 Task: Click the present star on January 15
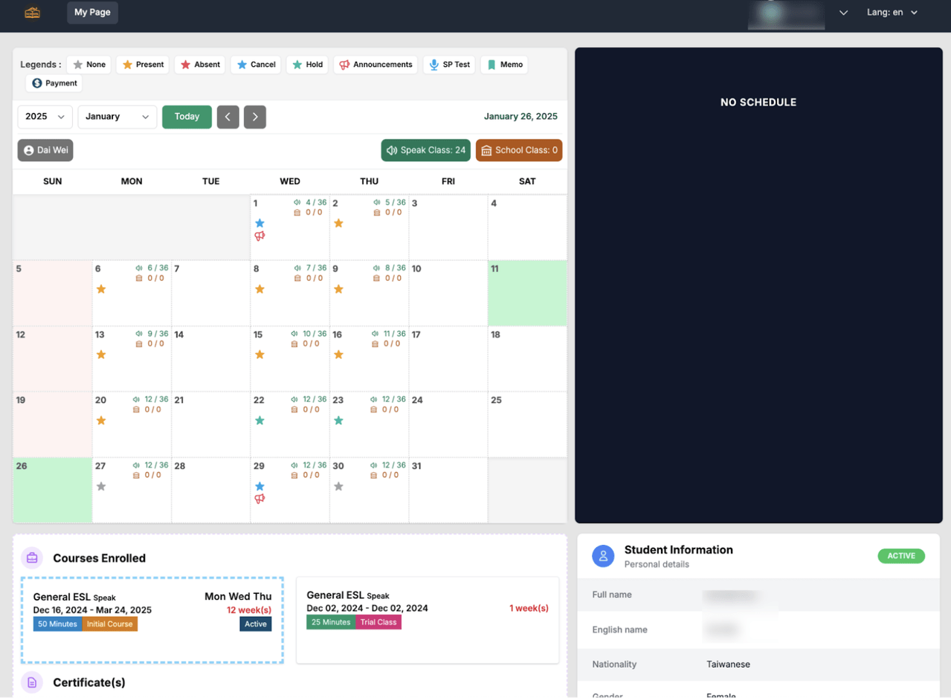coord(259,355)
